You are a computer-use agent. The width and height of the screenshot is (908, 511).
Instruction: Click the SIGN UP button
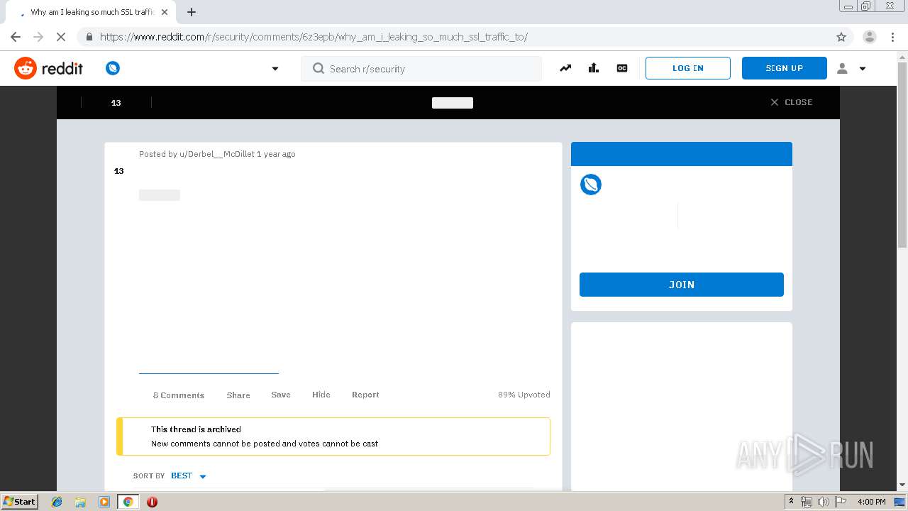(x=785, y=68)
